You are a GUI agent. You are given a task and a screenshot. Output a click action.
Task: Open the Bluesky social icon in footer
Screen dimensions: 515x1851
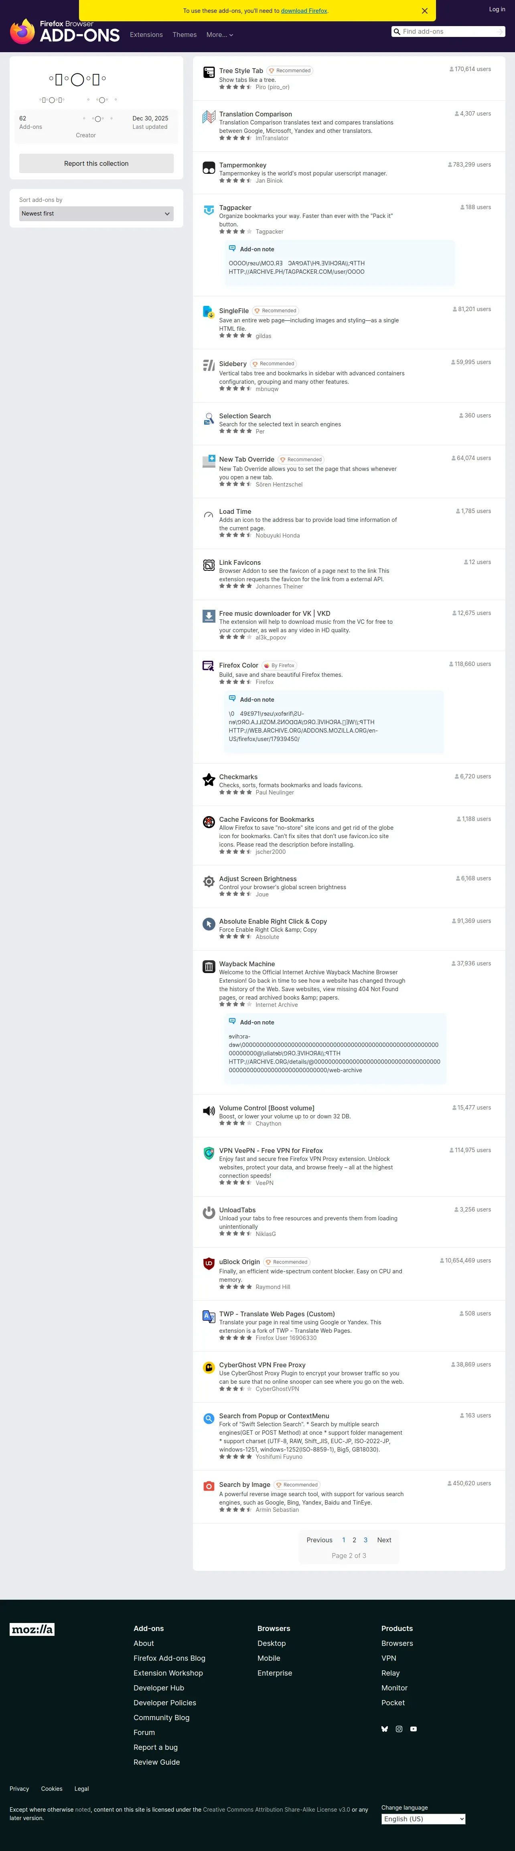[384, 1729]
